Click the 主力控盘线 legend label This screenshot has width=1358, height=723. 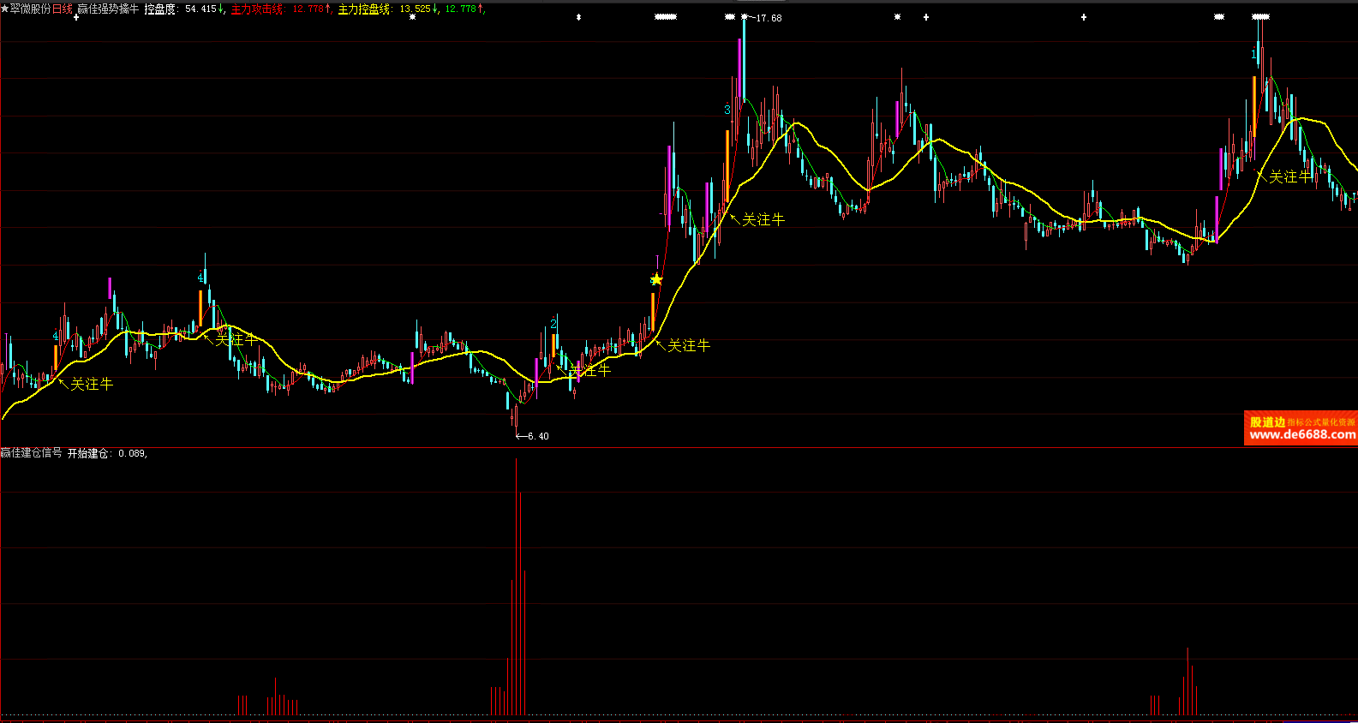coord(364,9)
